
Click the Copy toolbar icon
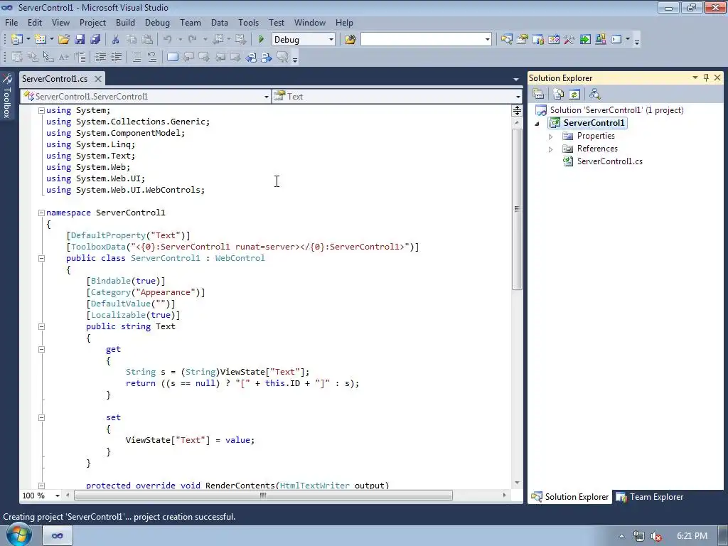click(x=132, y=40)
